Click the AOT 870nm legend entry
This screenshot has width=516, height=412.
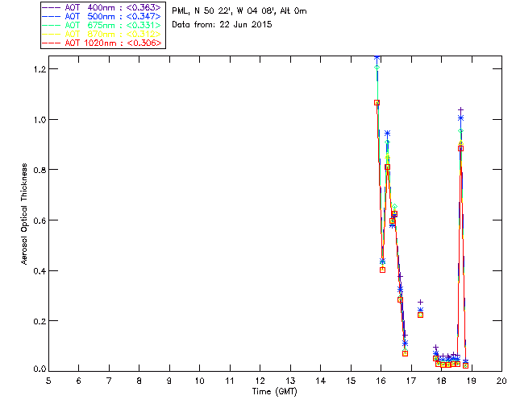tap(102, 34)
